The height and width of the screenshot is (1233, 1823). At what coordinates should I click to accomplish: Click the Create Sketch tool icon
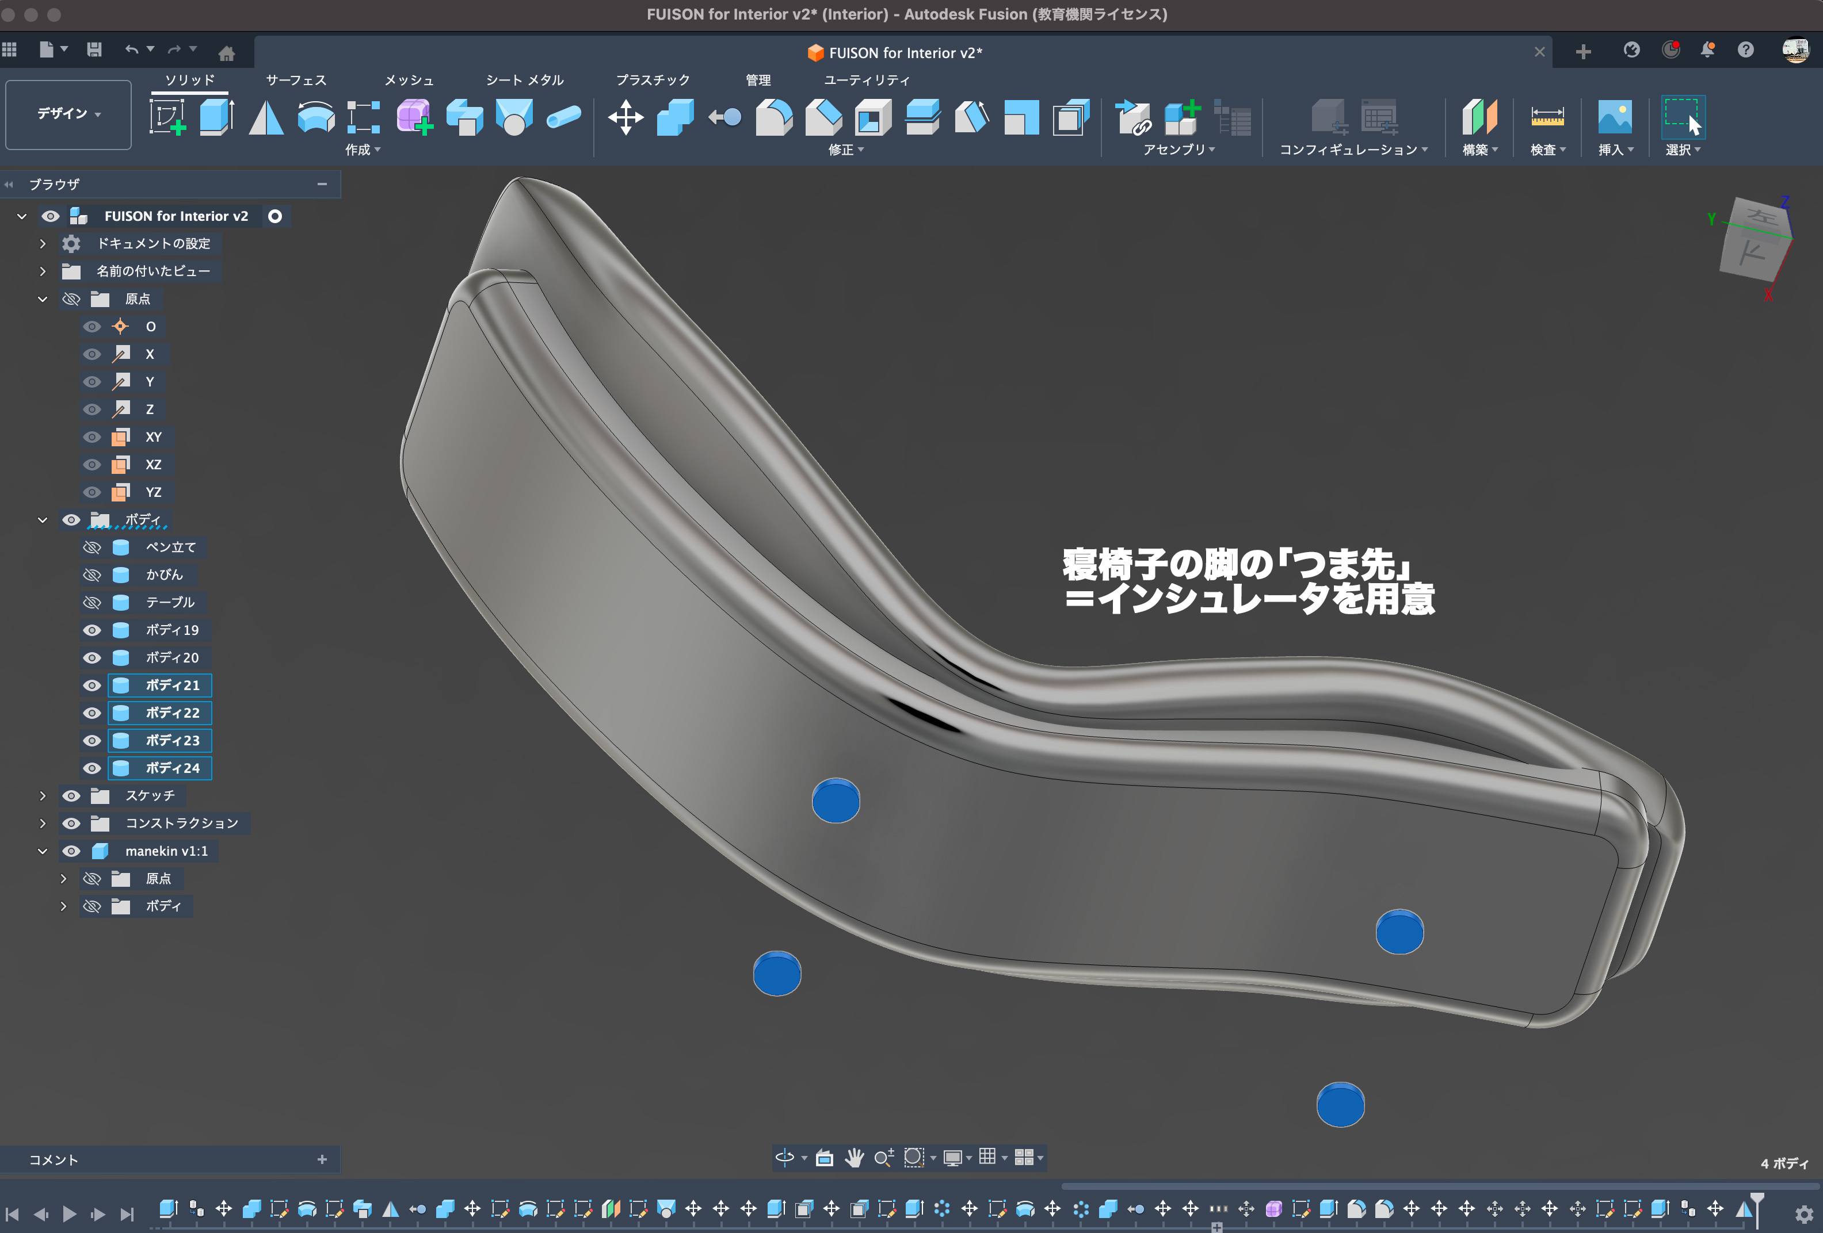point(167,117)
